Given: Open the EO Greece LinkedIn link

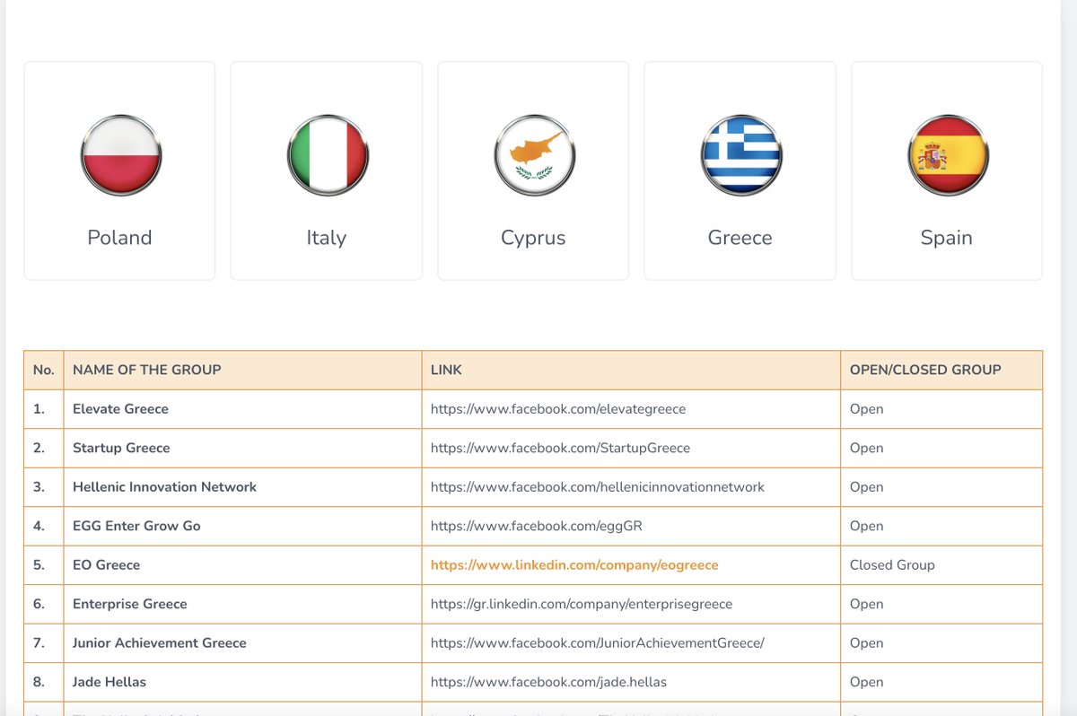Looking at the screenshot, I should point(574,565).
